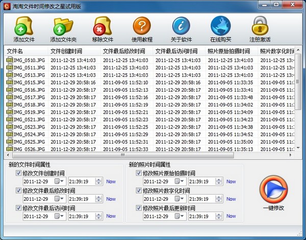Click Now link for 文件创建时间
The height and width of the screenshot is (240, 306).
[x=111, y=181]
